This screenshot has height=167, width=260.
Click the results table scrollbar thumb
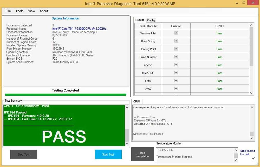(251, 47)
